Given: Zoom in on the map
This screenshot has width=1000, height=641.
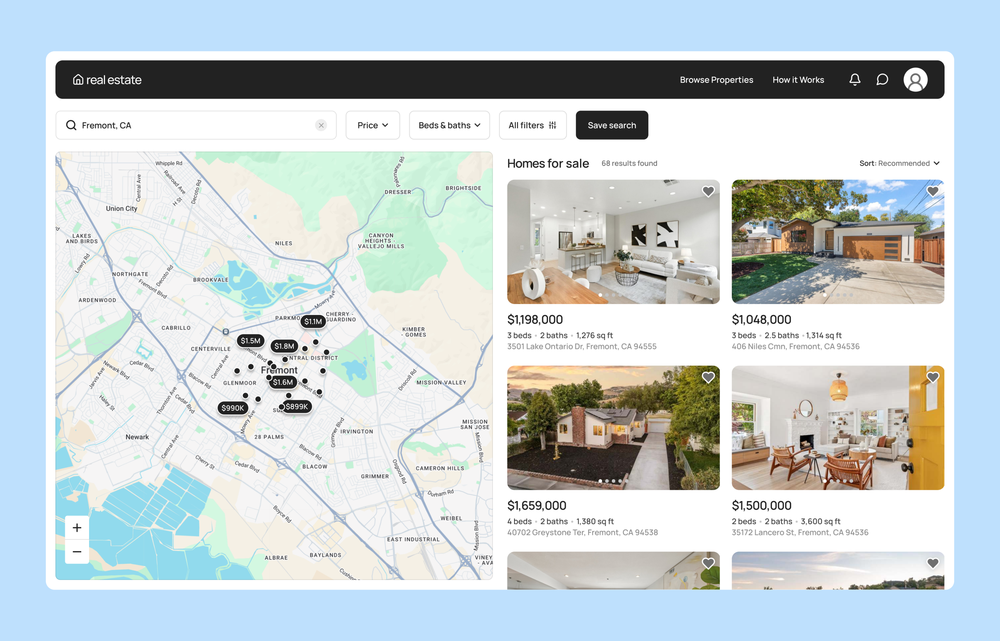Looking at the screenshot, I should [x=77, y=528].
